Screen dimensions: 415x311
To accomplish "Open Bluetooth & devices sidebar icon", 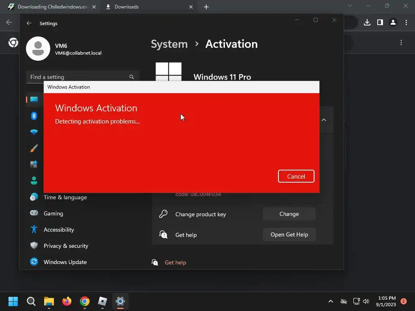I will coord(34,116).
